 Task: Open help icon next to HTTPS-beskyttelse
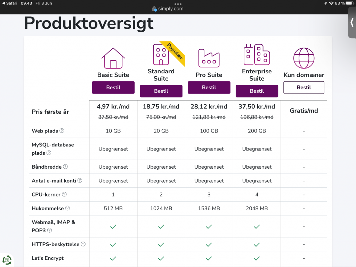[x=83, y=244]
